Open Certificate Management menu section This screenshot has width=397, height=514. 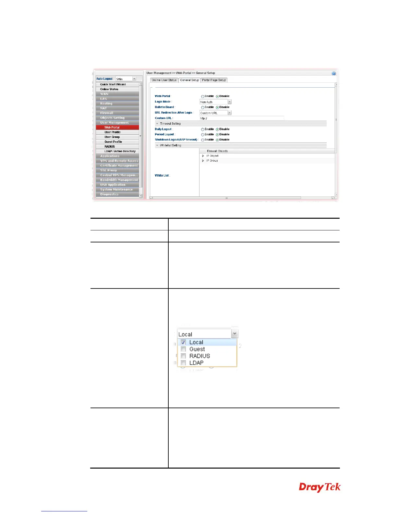[x=117, y=165]
